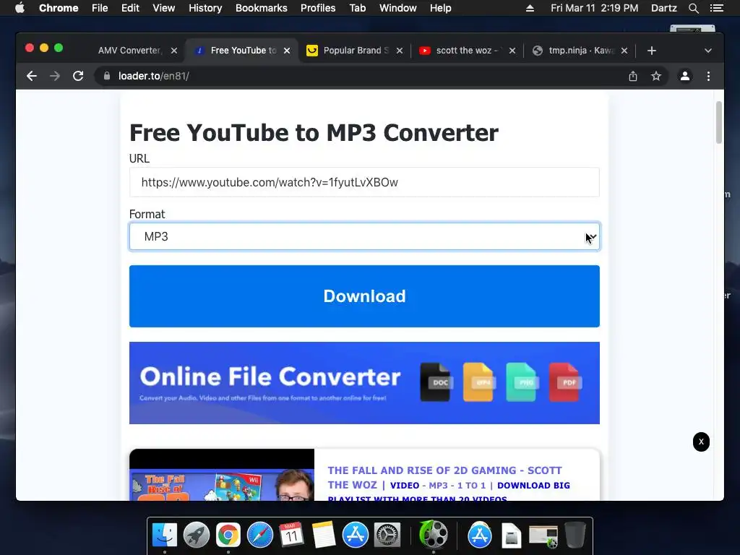
Task: Open the Online File Converter banner
Action: (364, 383)
